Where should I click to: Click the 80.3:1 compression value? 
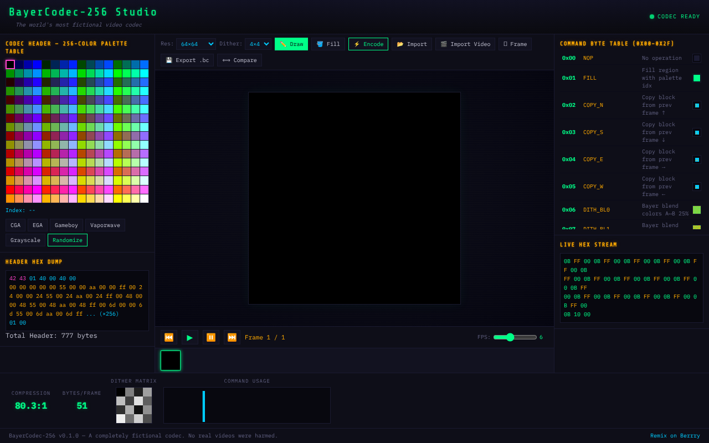pyautogui.click(x=31, y=406)
